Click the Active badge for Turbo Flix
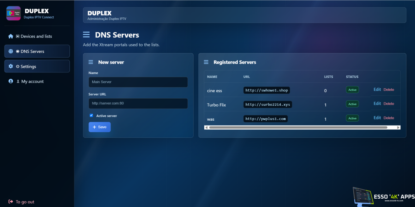This screenshot has height=207, width=415. [x=352, y=104]
